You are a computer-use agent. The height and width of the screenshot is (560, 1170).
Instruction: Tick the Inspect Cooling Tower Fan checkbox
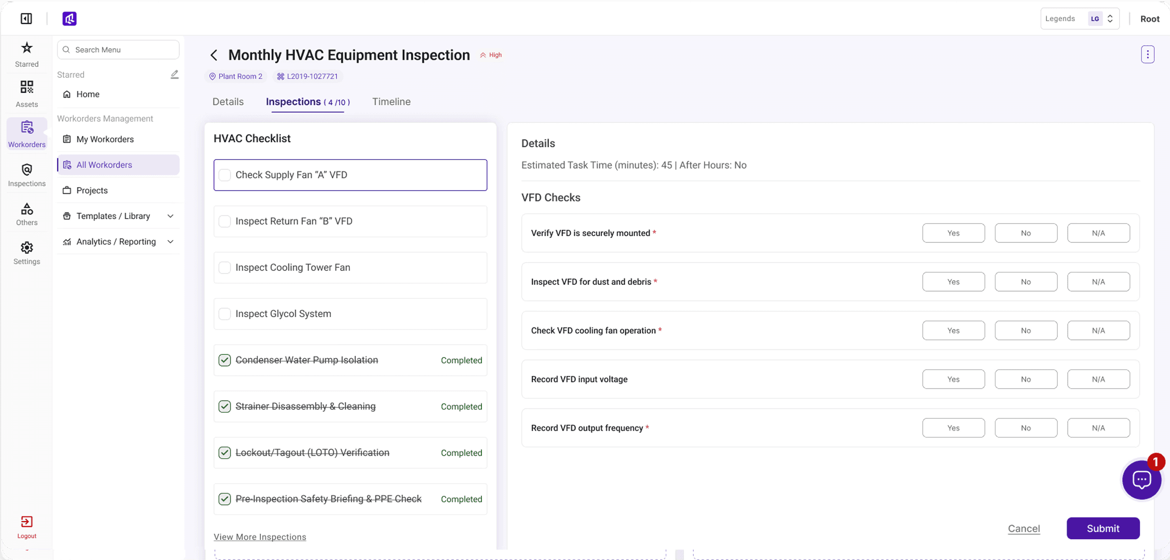(x=224, y=267)
